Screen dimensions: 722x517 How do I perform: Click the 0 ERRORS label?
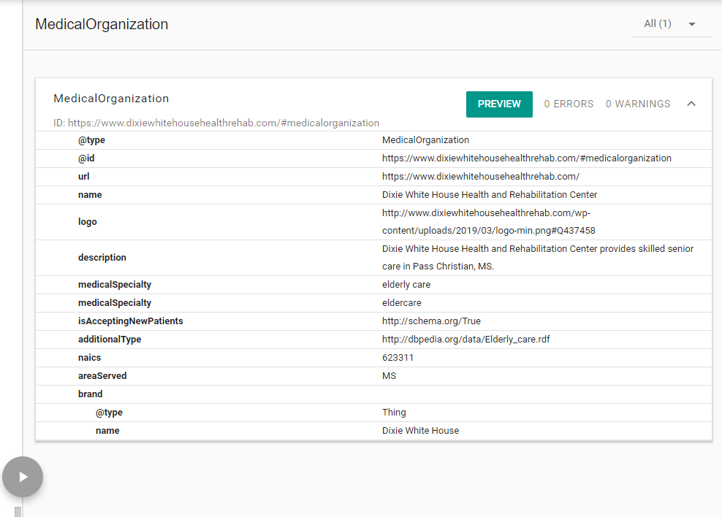tap(569, 104)
